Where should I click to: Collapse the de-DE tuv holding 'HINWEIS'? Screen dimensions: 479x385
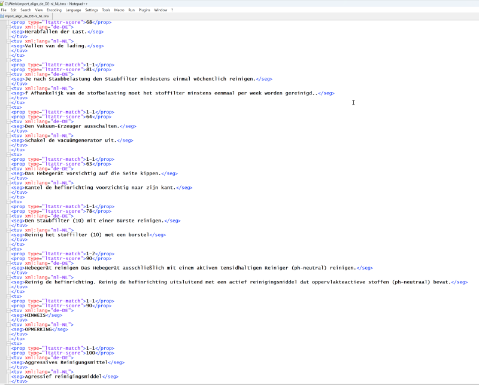pos(9,310)
